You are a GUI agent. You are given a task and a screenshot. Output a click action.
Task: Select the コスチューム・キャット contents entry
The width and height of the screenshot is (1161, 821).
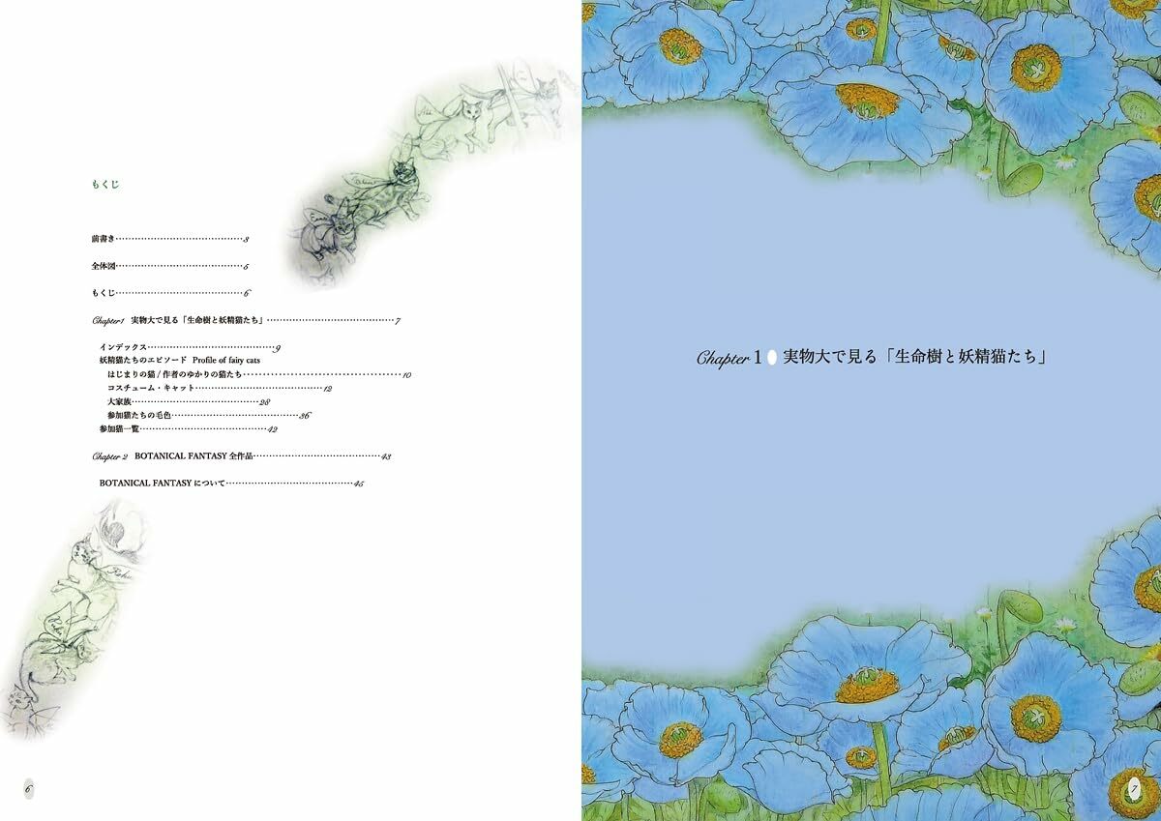(220, 388)
